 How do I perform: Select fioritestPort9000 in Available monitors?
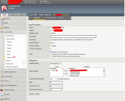(x=75, y=74)
